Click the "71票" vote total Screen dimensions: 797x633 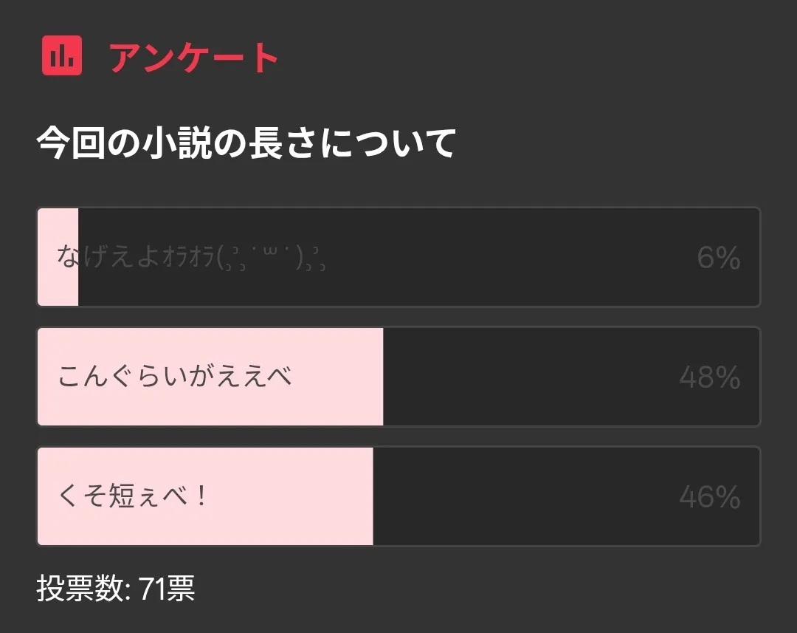[167, 589]
